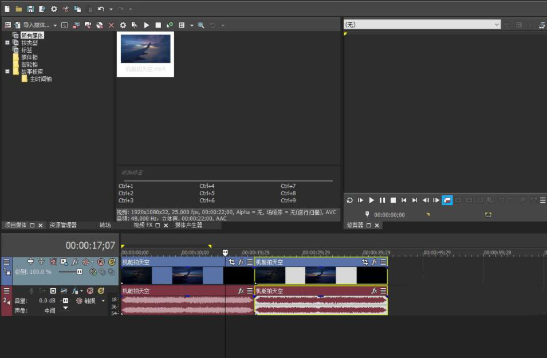
Task: Click the video track level slider handle
Action: [x=79, y=272]
